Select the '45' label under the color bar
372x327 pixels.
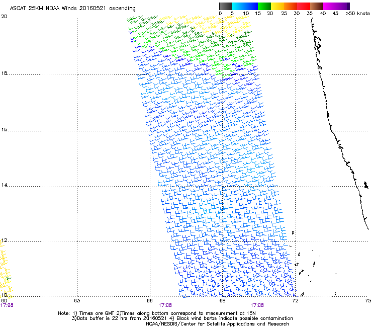335,14
